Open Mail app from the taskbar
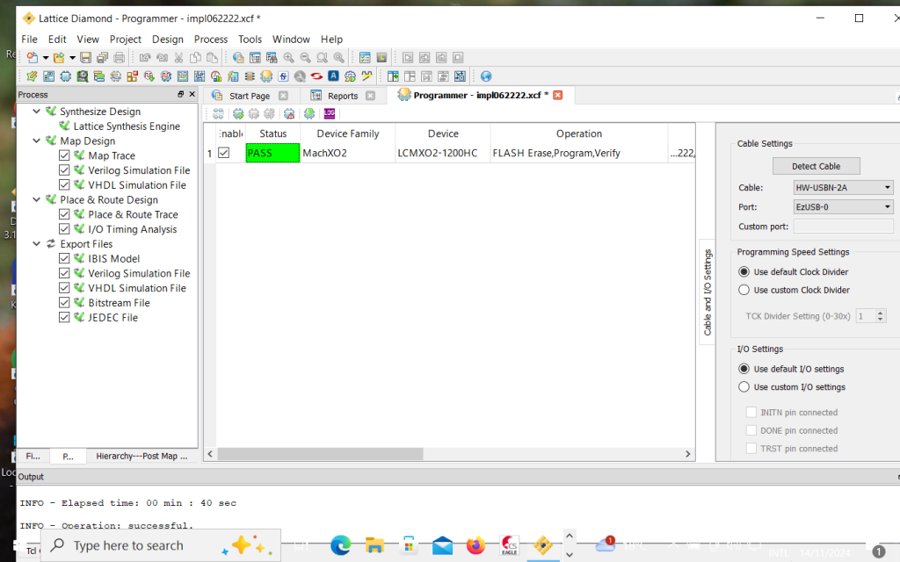 (x=443, y=544)
